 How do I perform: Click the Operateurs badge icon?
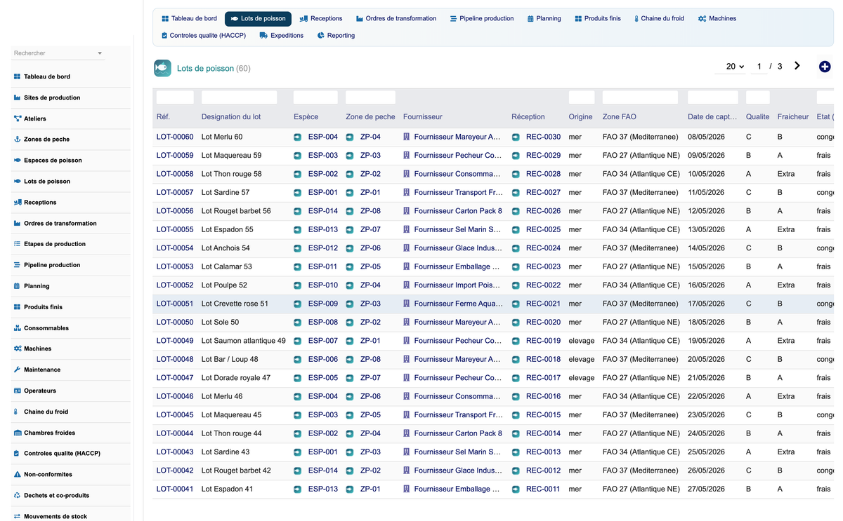pos(18,391)
